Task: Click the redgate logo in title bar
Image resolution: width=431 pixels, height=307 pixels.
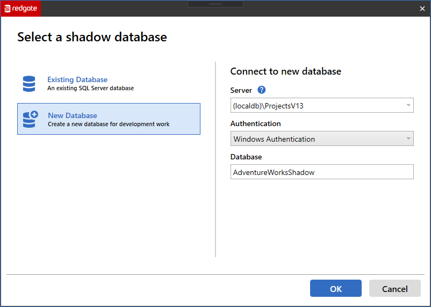Action: click(x=21, y=9)
